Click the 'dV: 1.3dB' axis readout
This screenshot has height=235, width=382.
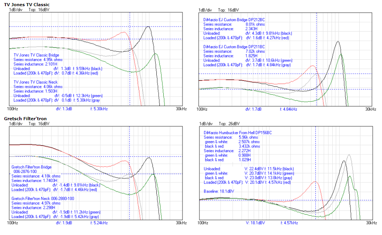[64, 109]
